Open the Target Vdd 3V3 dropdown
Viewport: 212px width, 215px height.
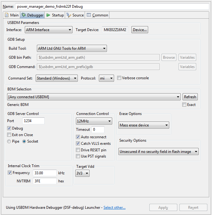pyautogui.click(x=82, y=173)
